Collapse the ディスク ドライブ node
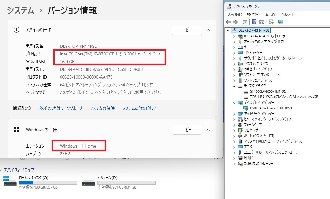Image resolution: width=330 pixels, height=199 pixels. pyautogui.click(x=234, y=86)
